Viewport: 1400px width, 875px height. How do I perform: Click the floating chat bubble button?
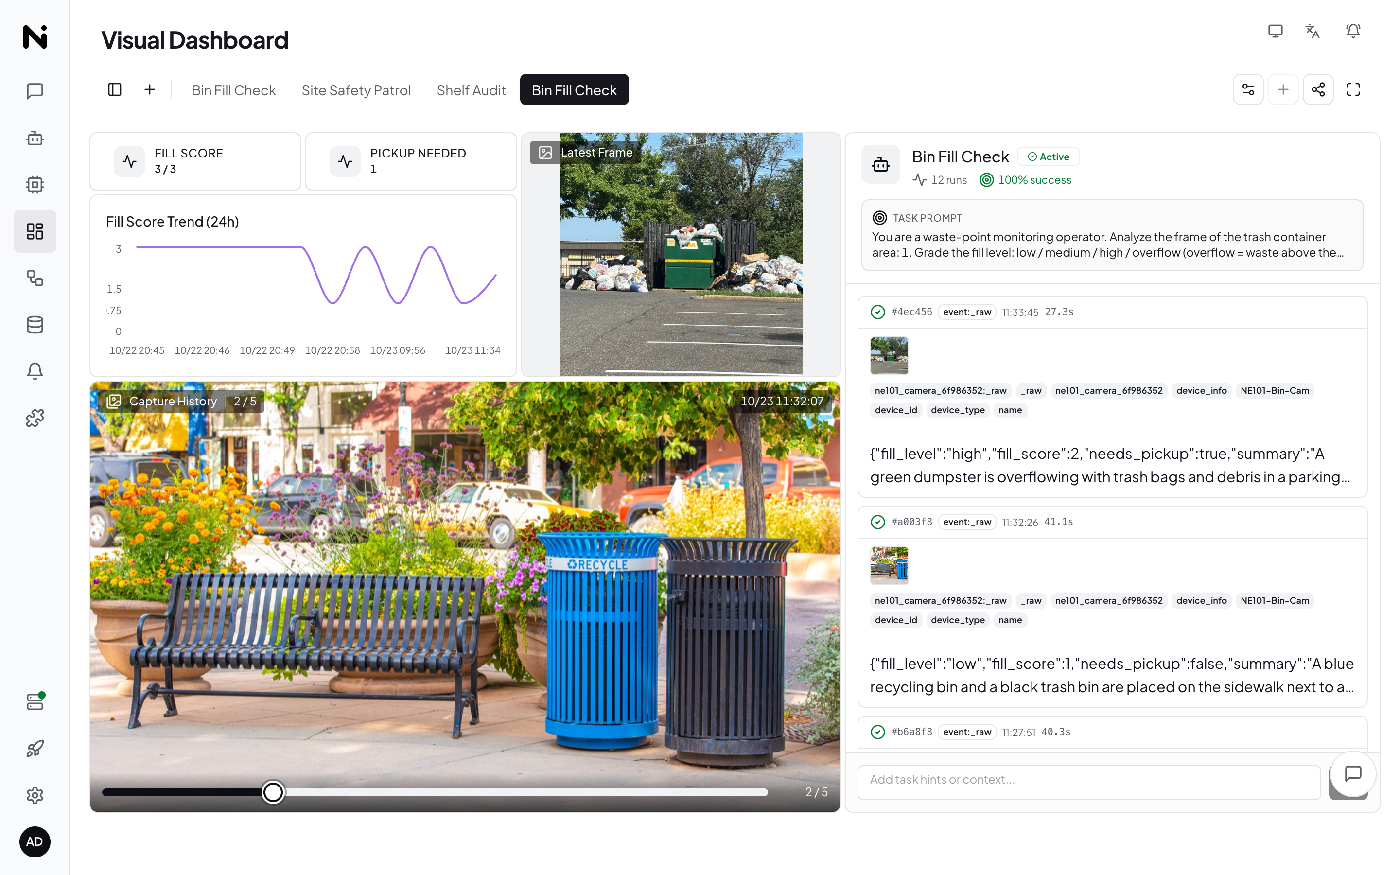[1352, 774]
